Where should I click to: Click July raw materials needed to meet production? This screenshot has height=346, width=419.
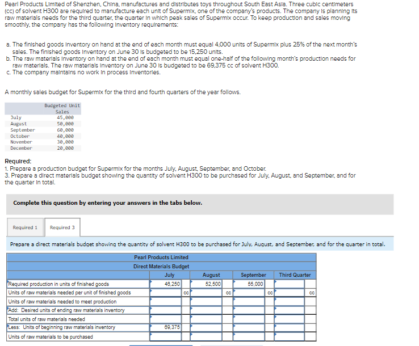165,301
